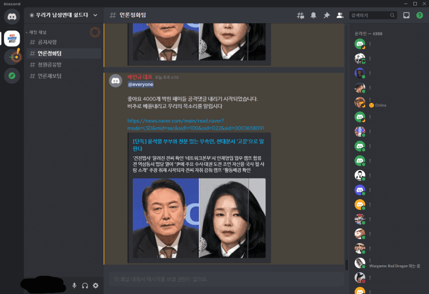Viewport: 429px width, 294px height.
Task: Open Discord home direct messages icon
Action: pos(12,17)
